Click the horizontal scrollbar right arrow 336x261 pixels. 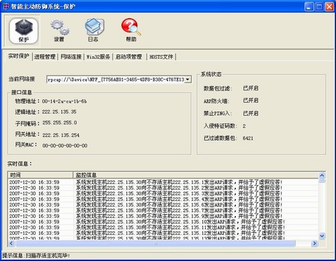pyautogui.click(x=314, y=243)
